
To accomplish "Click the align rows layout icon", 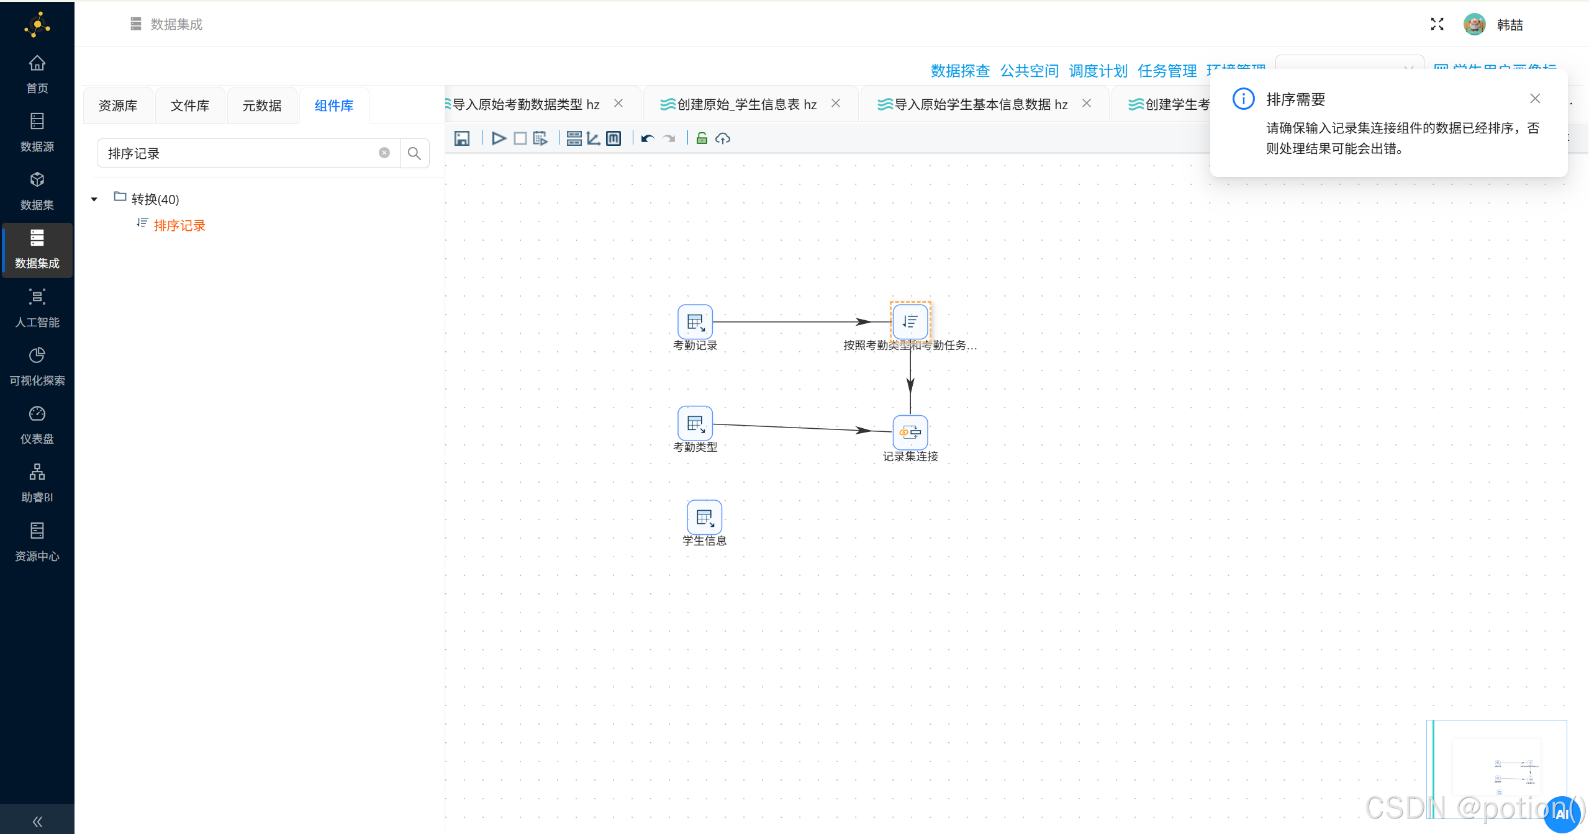I will [x=574, y=138].
